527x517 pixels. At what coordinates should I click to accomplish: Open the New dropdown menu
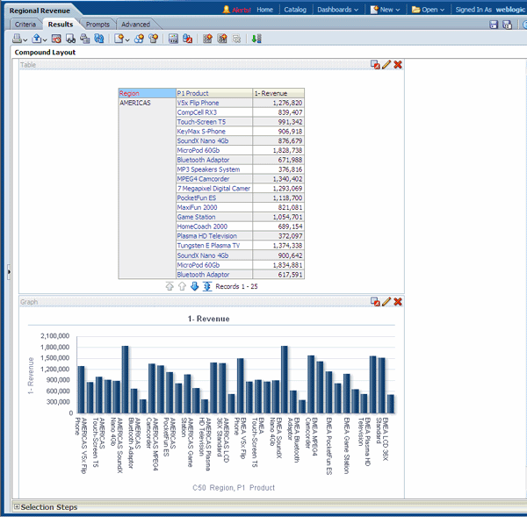[x=385, y=10]
